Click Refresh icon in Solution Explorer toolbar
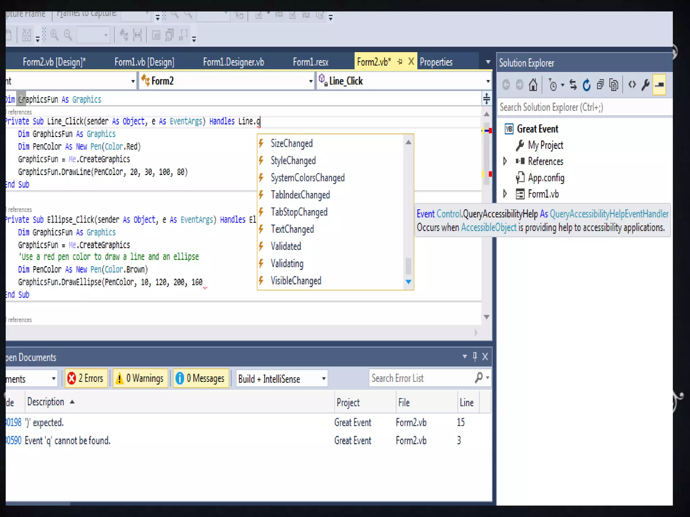 tap(587, 85)
